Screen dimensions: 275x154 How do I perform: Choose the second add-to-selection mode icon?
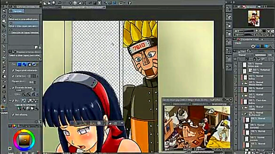point(24,65)
